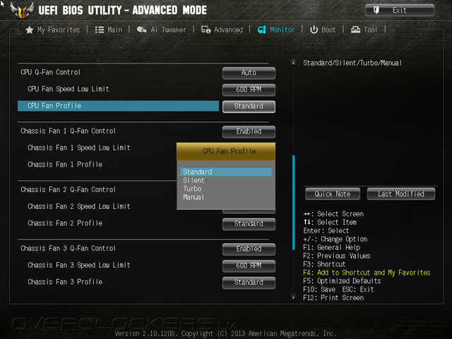Open CPU Fan Profile Standard dropdown
The height and width of the screenshot is (339, 452).
[x=249, y=107]
